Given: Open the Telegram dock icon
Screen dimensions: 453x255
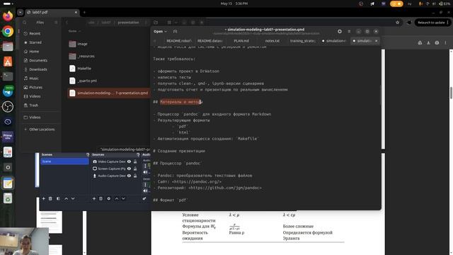Looking at the screenshot, I should click(8, 91).
